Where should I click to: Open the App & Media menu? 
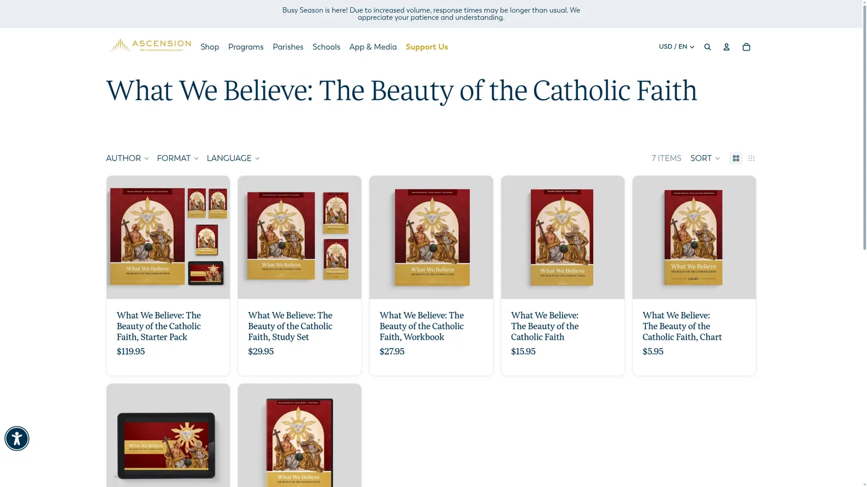(x=373, y=47)
